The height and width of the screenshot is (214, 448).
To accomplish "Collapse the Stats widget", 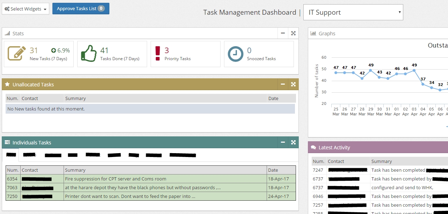I will pyautogui.click(x=283, y=33).
